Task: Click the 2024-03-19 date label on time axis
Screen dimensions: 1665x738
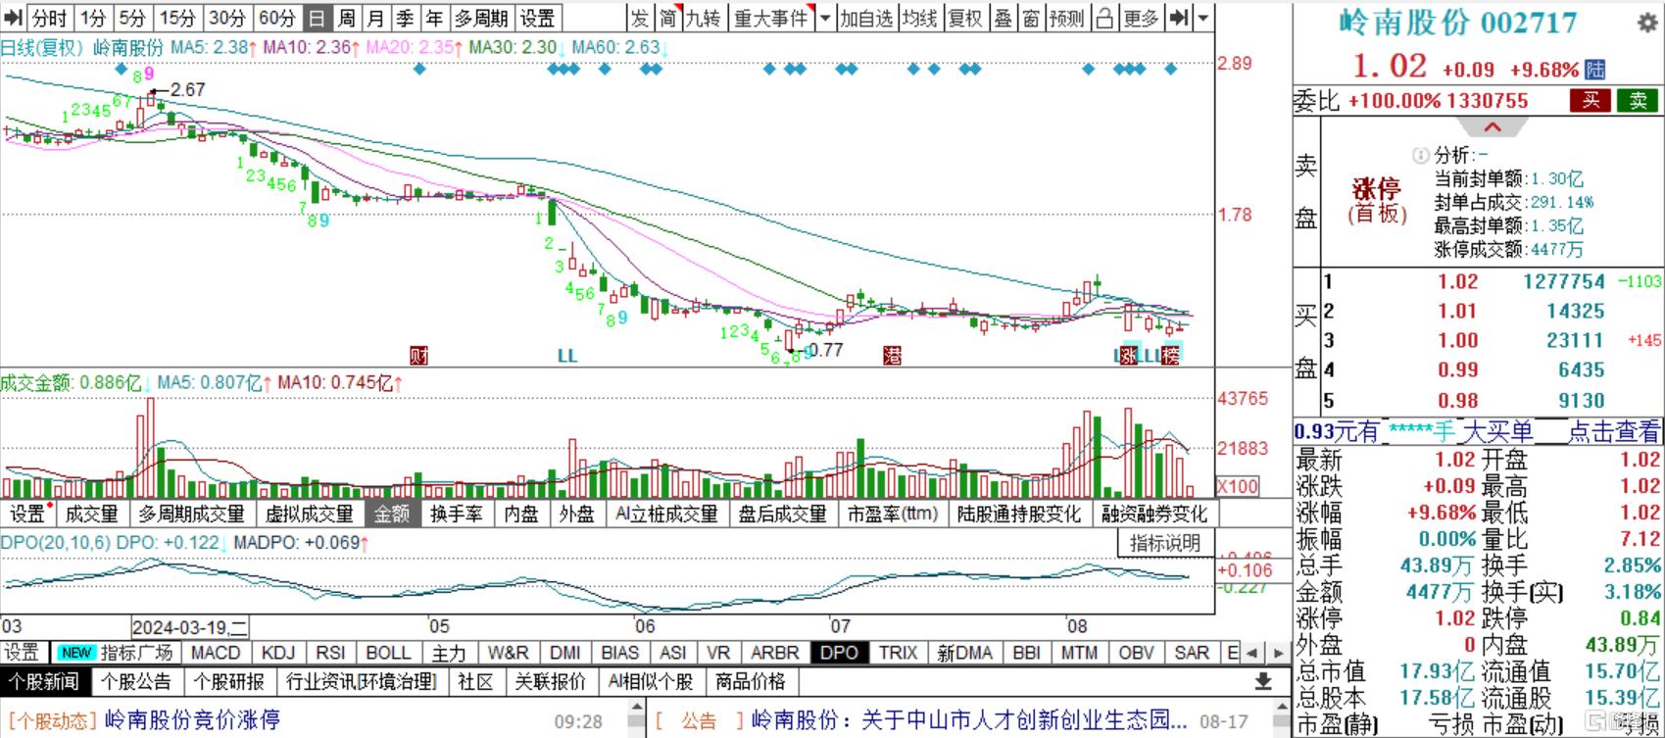Action: point(190,627)
